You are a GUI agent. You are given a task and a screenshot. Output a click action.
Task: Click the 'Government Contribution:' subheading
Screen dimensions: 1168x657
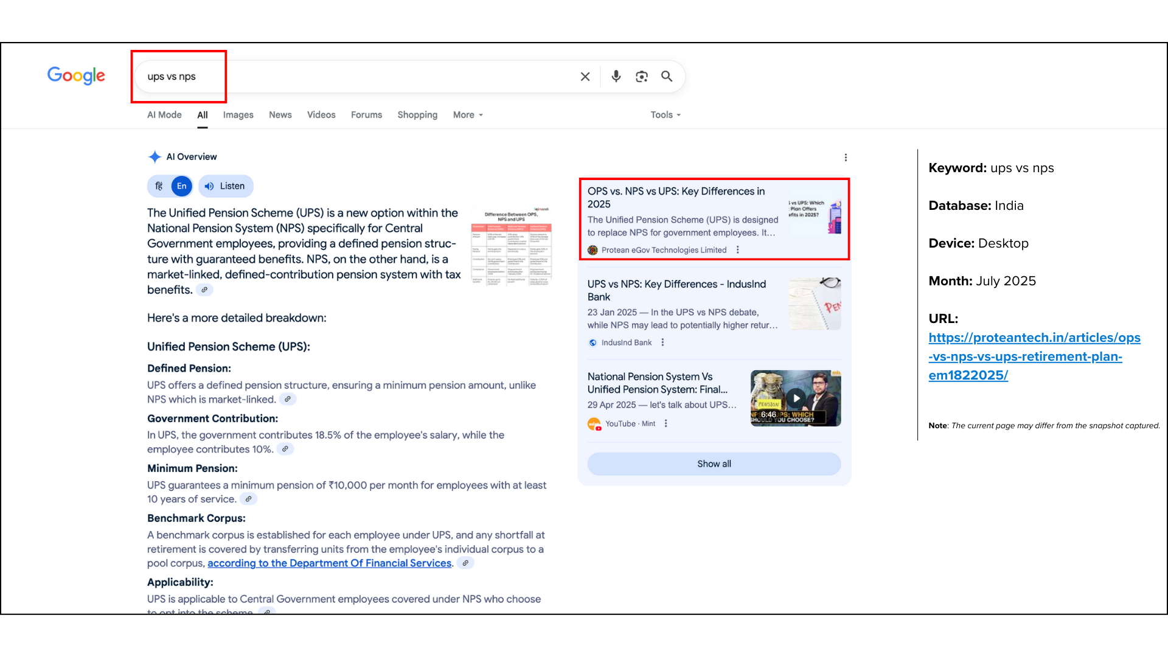click(x=212, y=419)
